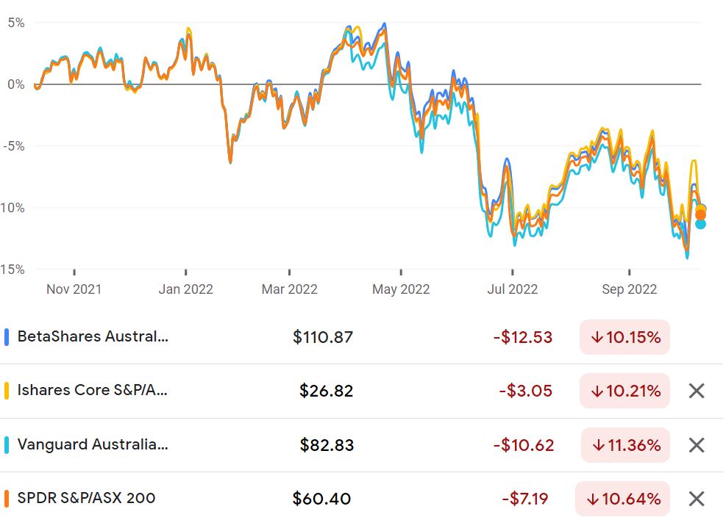Click the yellow Ishares color indicator

tap(7, 391)
